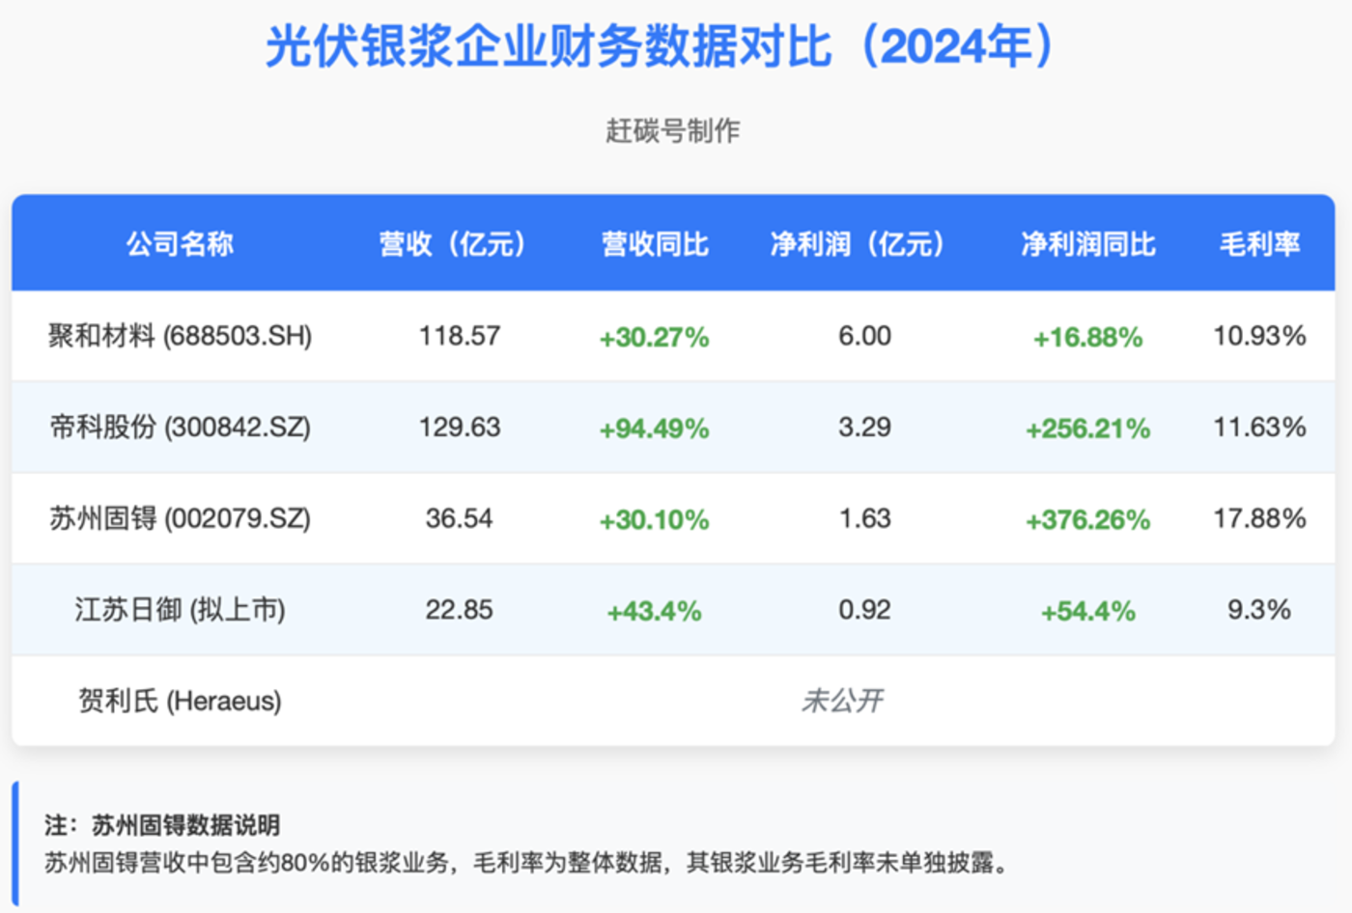Select the 聚和材料 (688503.SH) row name
The width and height of the screenshot is (1352, 913).
point(180,336)
